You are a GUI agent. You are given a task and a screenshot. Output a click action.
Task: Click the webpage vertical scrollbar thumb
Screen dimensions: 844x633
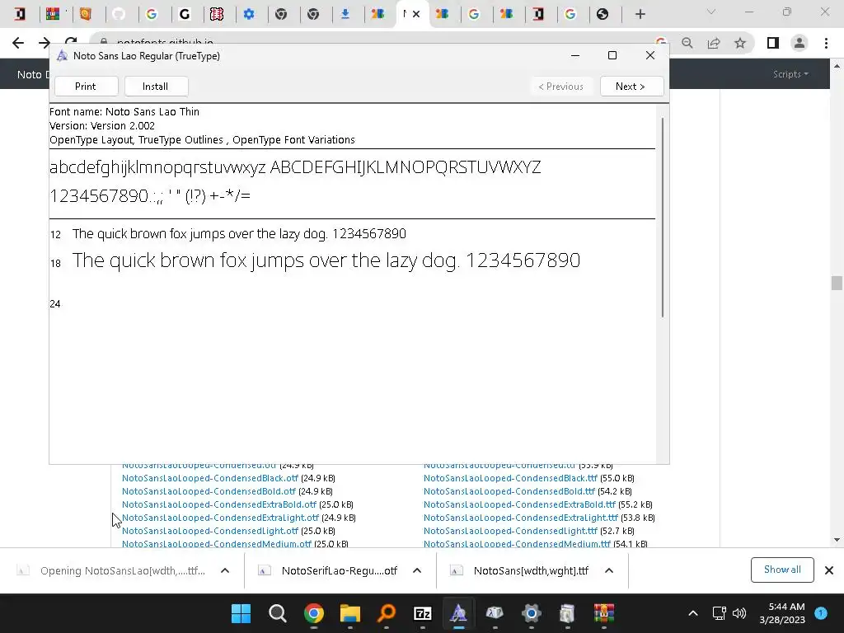point(837,284)
